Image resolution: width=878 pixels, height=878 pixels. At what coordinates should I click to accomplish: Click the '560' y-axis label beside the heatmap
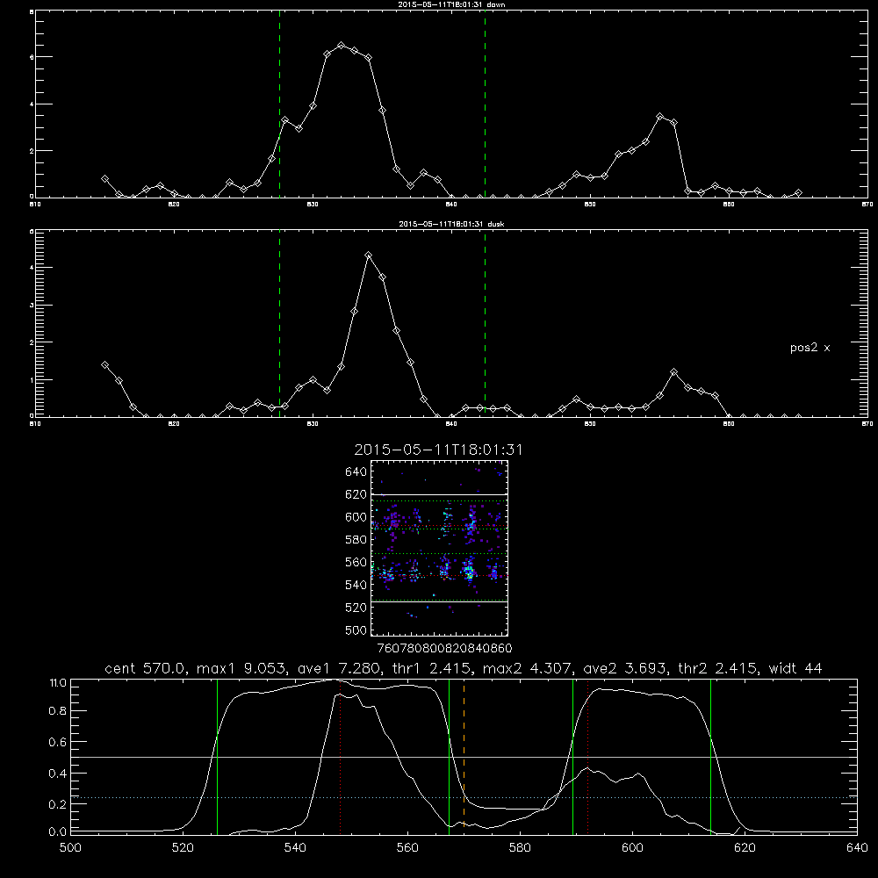pyautogui.click(x=356, y=562)
